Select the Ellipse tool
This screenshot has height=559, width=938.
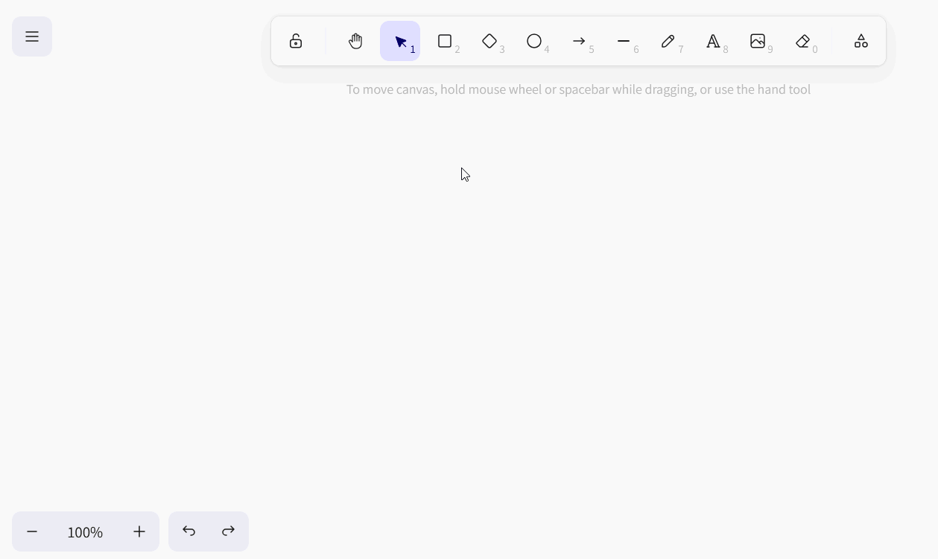click(x=534, y=41)
